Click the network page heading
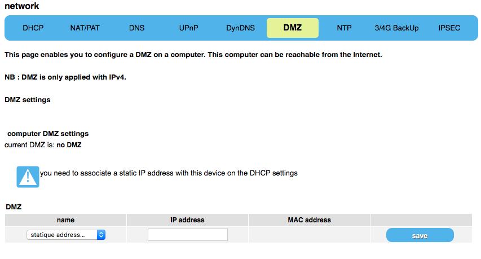This screenshot has height=259, width=481. (22, 6)
